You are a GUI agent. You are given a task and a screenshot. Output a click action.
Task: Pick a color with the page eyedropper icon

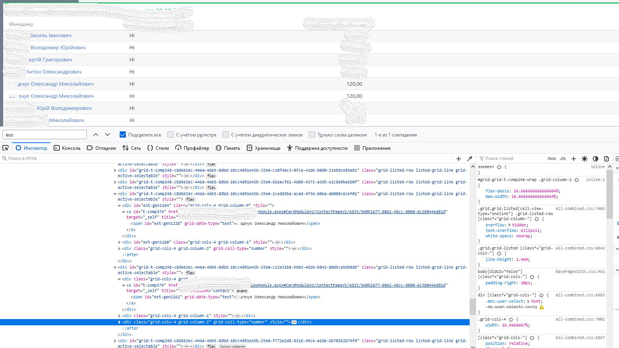click(x=470, y=158)
